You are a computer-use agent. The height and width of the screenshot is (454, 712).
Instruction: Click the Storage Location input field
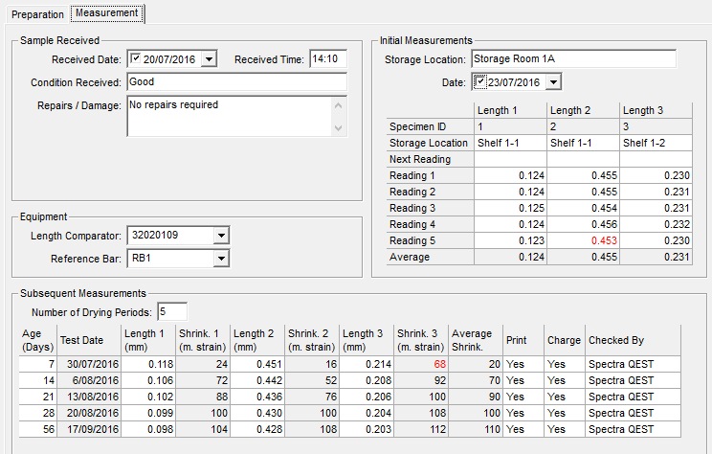point(572,59)
